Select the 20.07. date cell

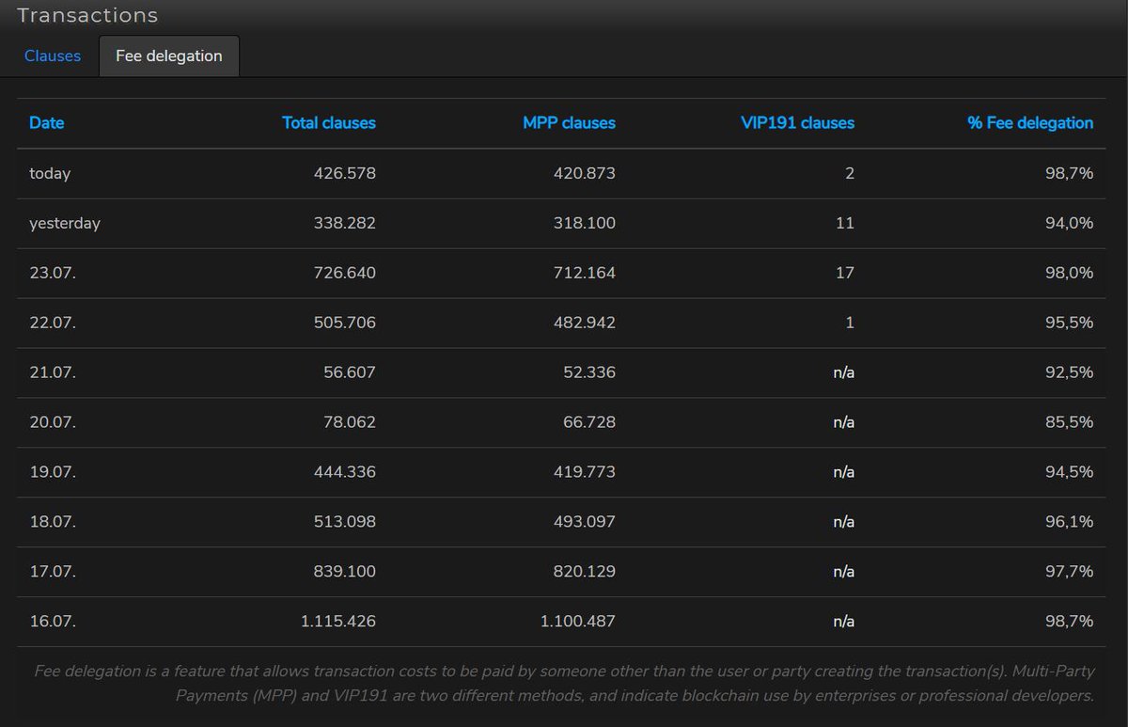pyautogui.click(x=53, y=422)
